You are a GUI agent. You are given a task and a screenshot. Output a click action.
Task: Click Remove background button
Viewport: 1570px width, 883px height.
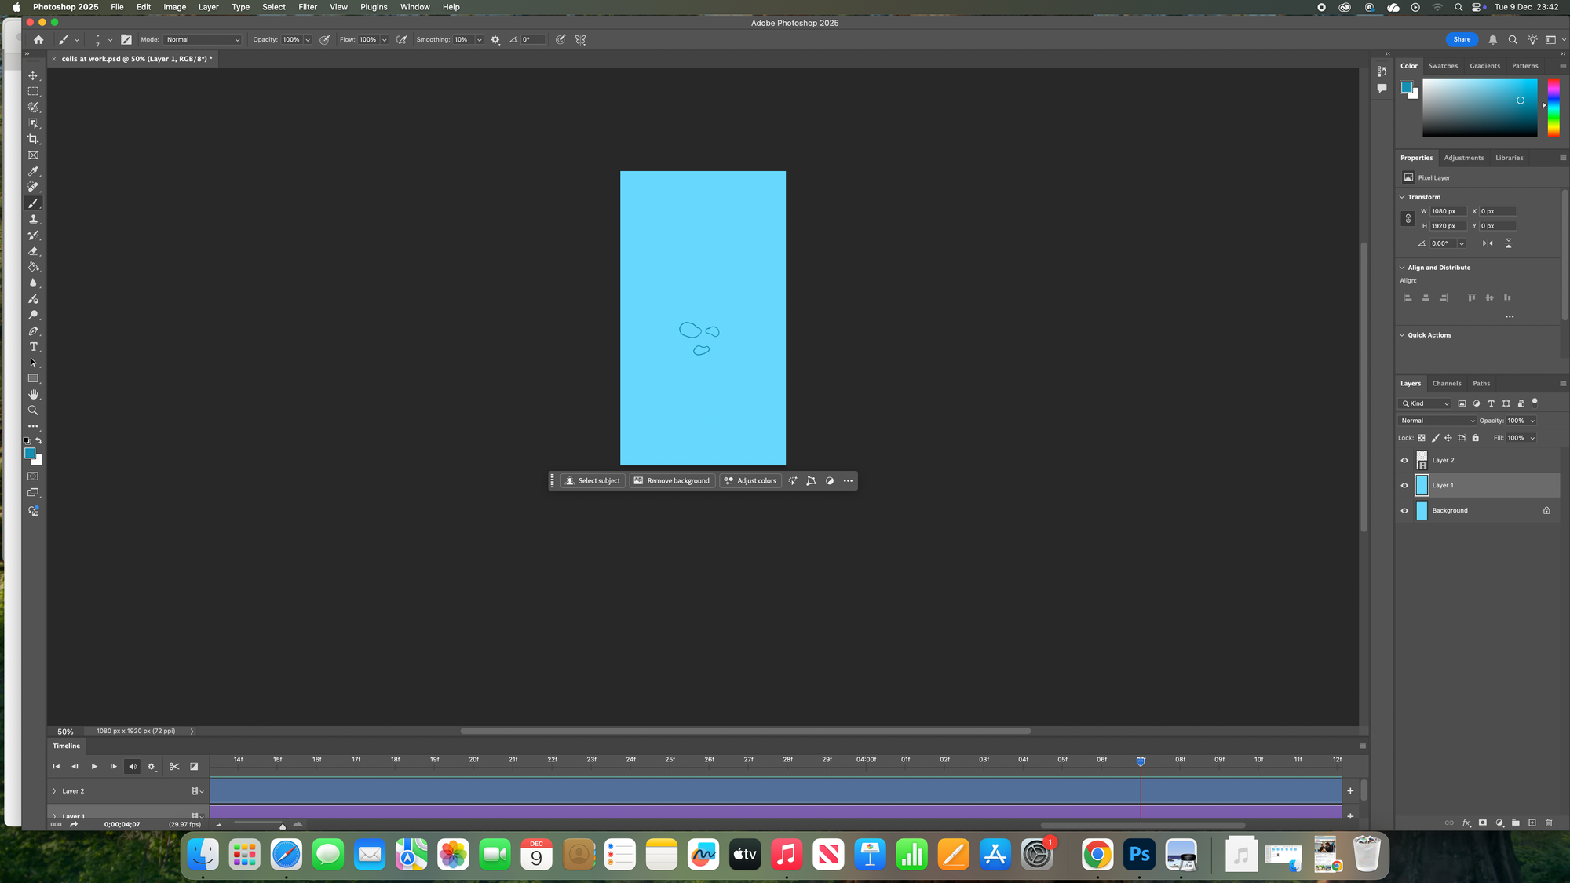pos(672,481)
